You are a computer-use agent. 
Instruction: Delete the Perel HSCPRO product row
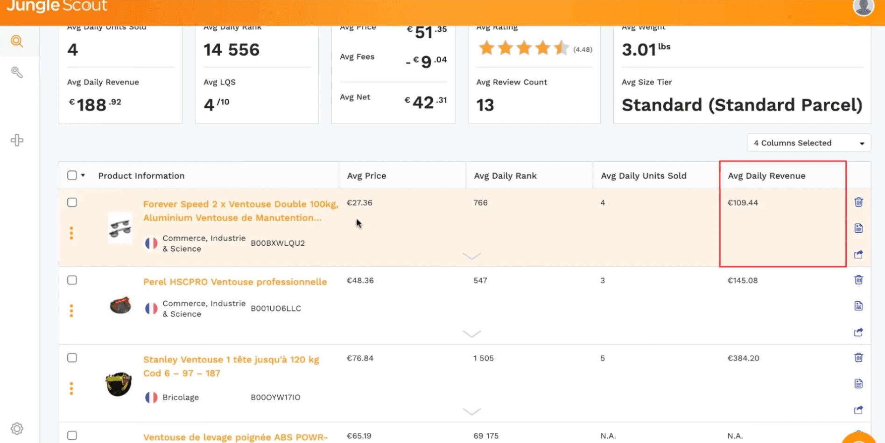[x=858, y=280]
